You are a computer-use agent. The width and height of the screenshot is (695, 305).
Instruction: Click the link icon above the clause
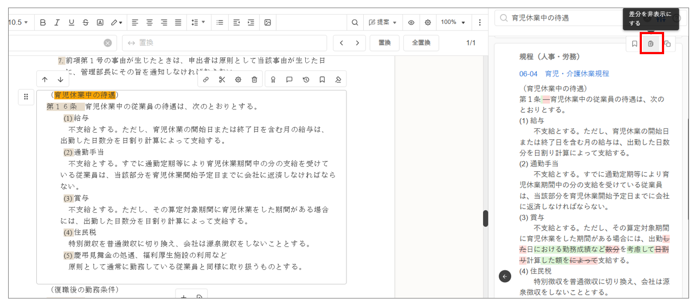point(206,80)
